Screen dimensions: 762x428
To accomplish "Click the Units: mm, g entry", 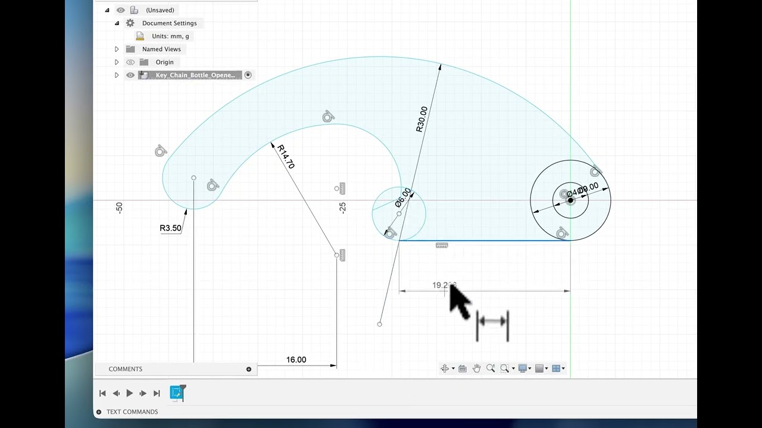I will 170,36.
